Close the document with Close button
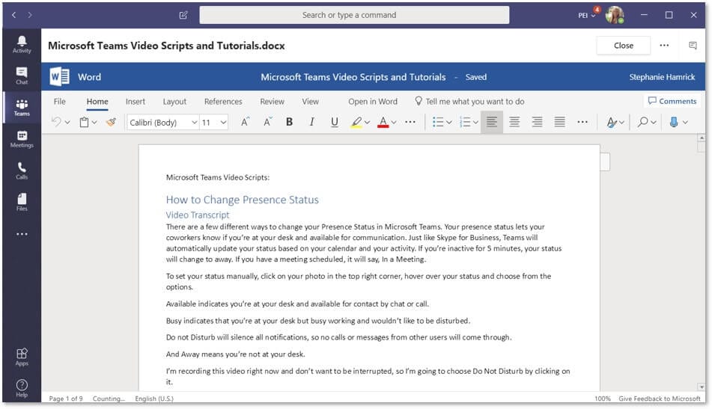This screenshot has width=712, height=409. coord(624,46)
